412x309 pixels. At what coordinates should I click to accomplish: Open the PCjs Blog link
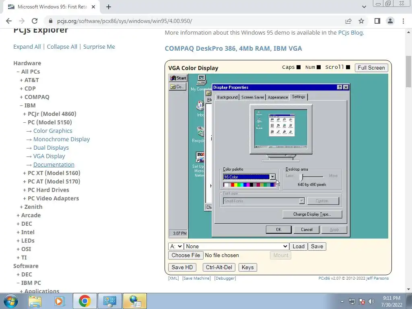350,33
